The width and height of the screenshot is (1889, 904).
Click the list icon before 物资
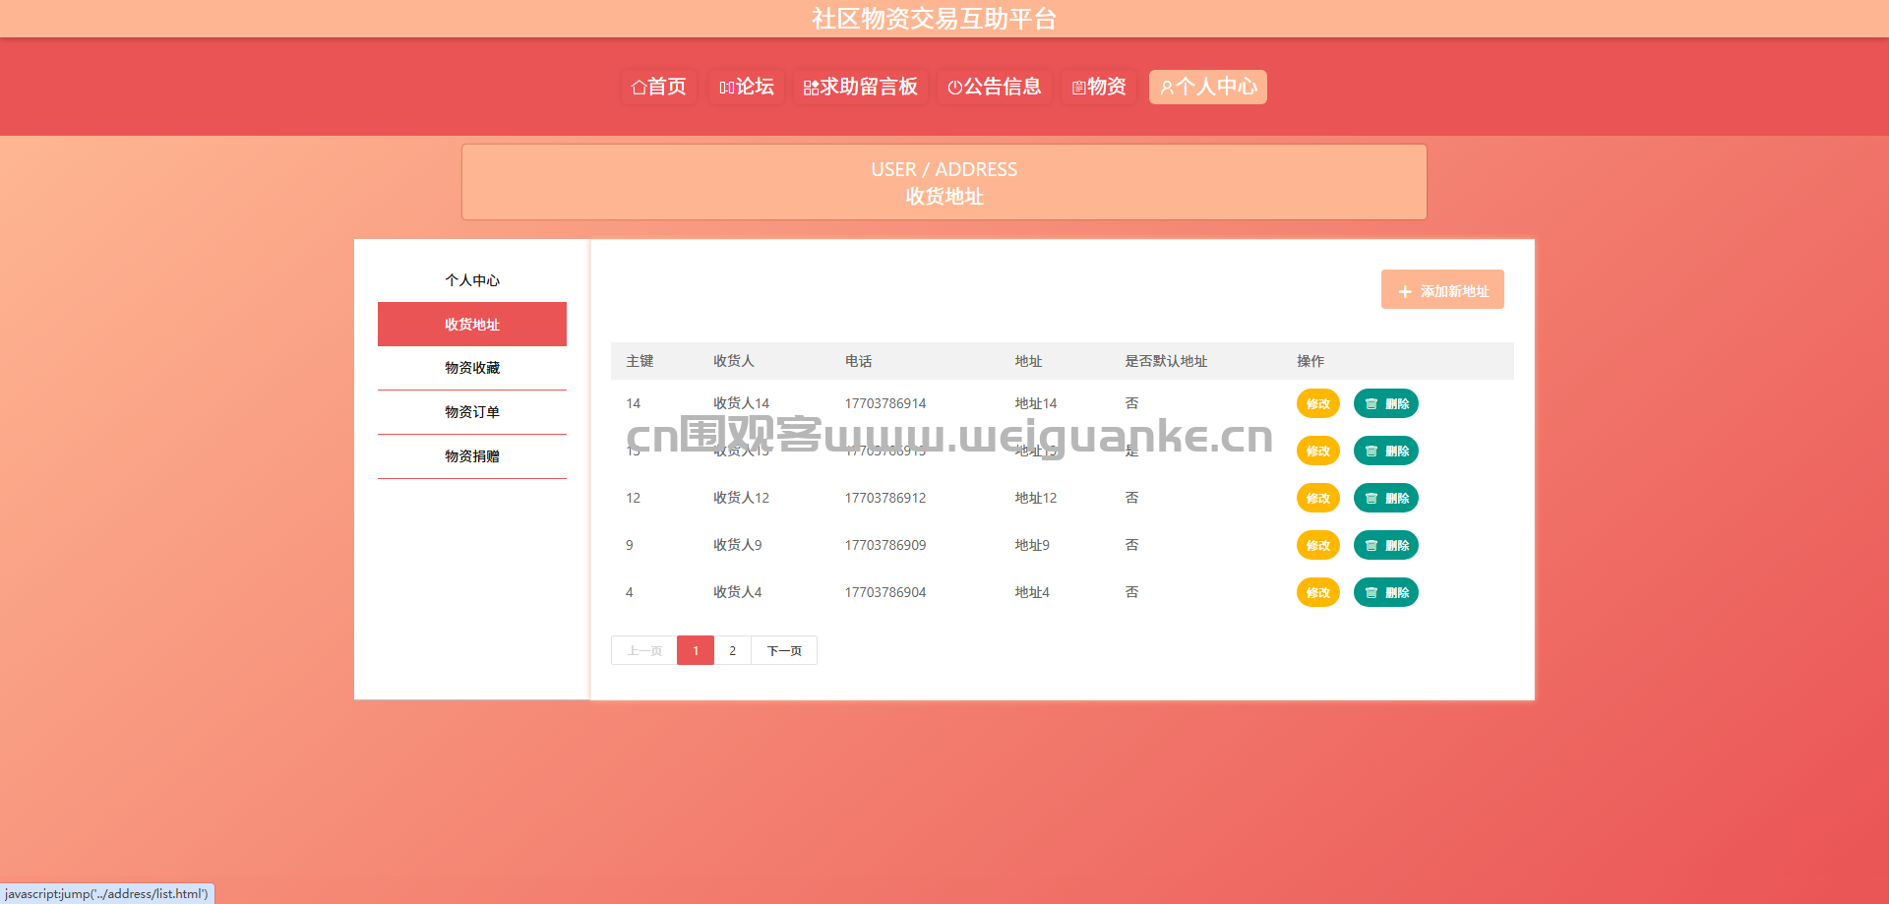(1078, 88)
